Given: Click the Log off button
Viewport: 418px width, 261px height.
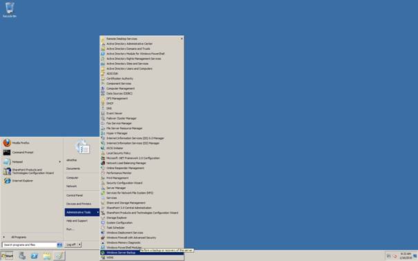Looking at the screenshot, I should pos(71,244).
